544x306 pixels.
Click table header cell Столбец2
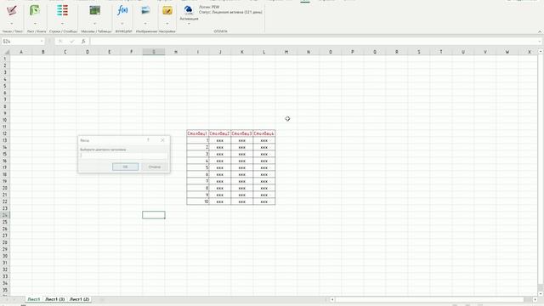[220, 133]
